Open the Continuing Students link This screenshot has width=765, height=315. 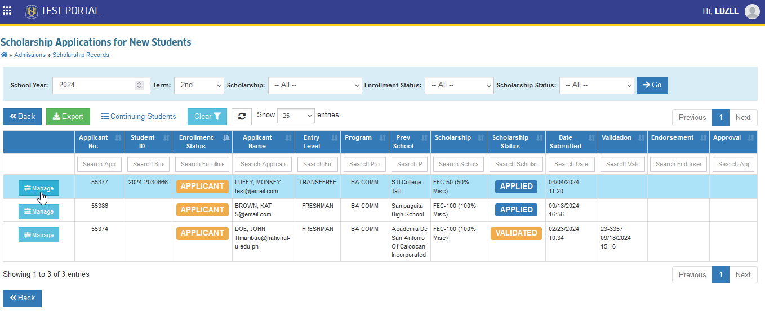139,117
